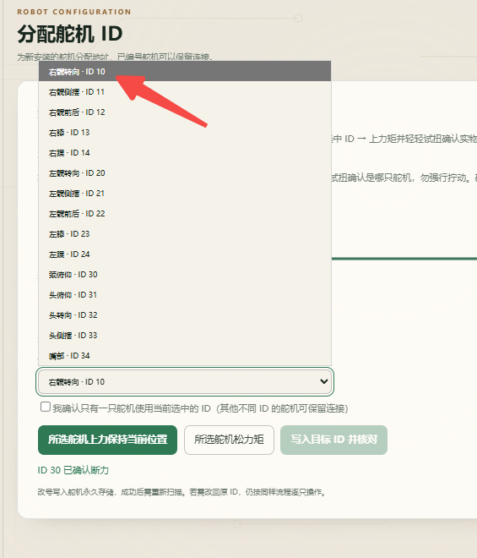This screenshot has height=558, width=477.
Task: Choose the ID 11 servo option
Action: click(185, 92)
